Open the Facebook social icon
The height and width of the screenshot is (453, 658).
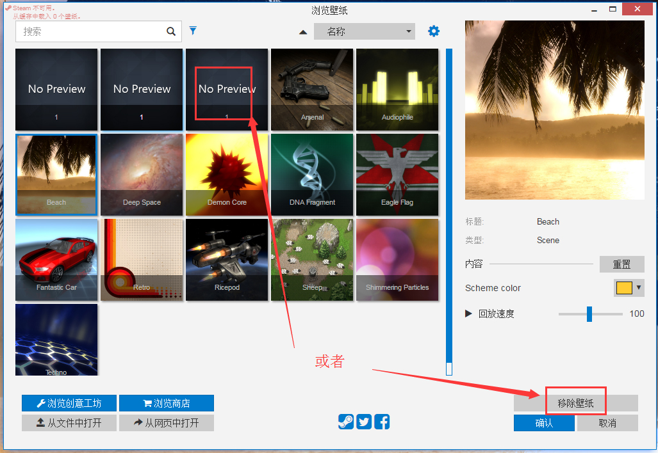(x=382, y=422)
